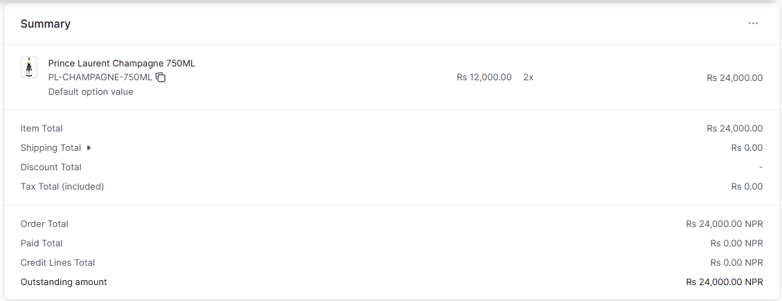Click the Item Total label
Image resolution: width=782 pixels, height=301 pixels.
click(x=42, y=129)
